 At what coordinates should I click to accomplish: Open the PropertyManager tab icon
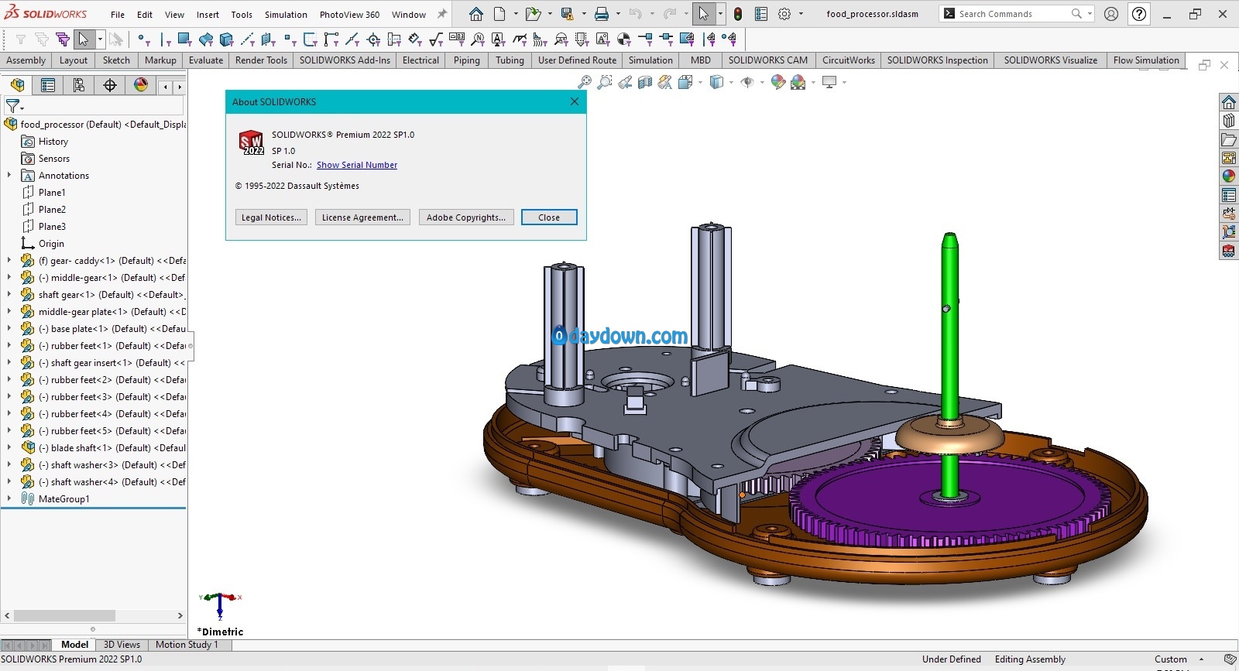coord(48,85)
